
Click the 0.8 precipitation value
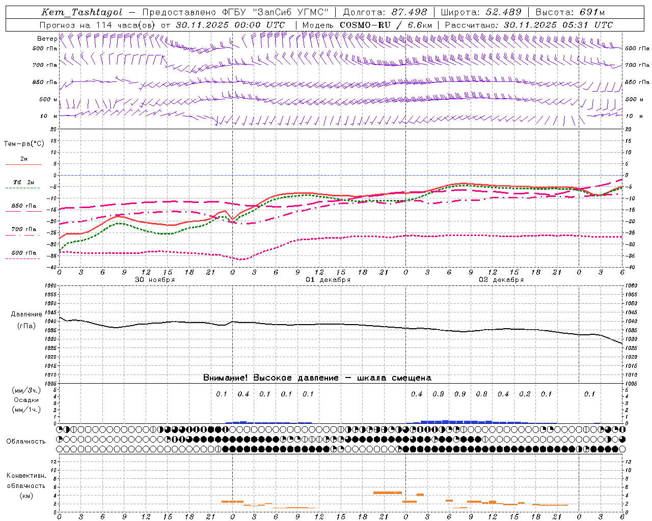coord(481,394)
